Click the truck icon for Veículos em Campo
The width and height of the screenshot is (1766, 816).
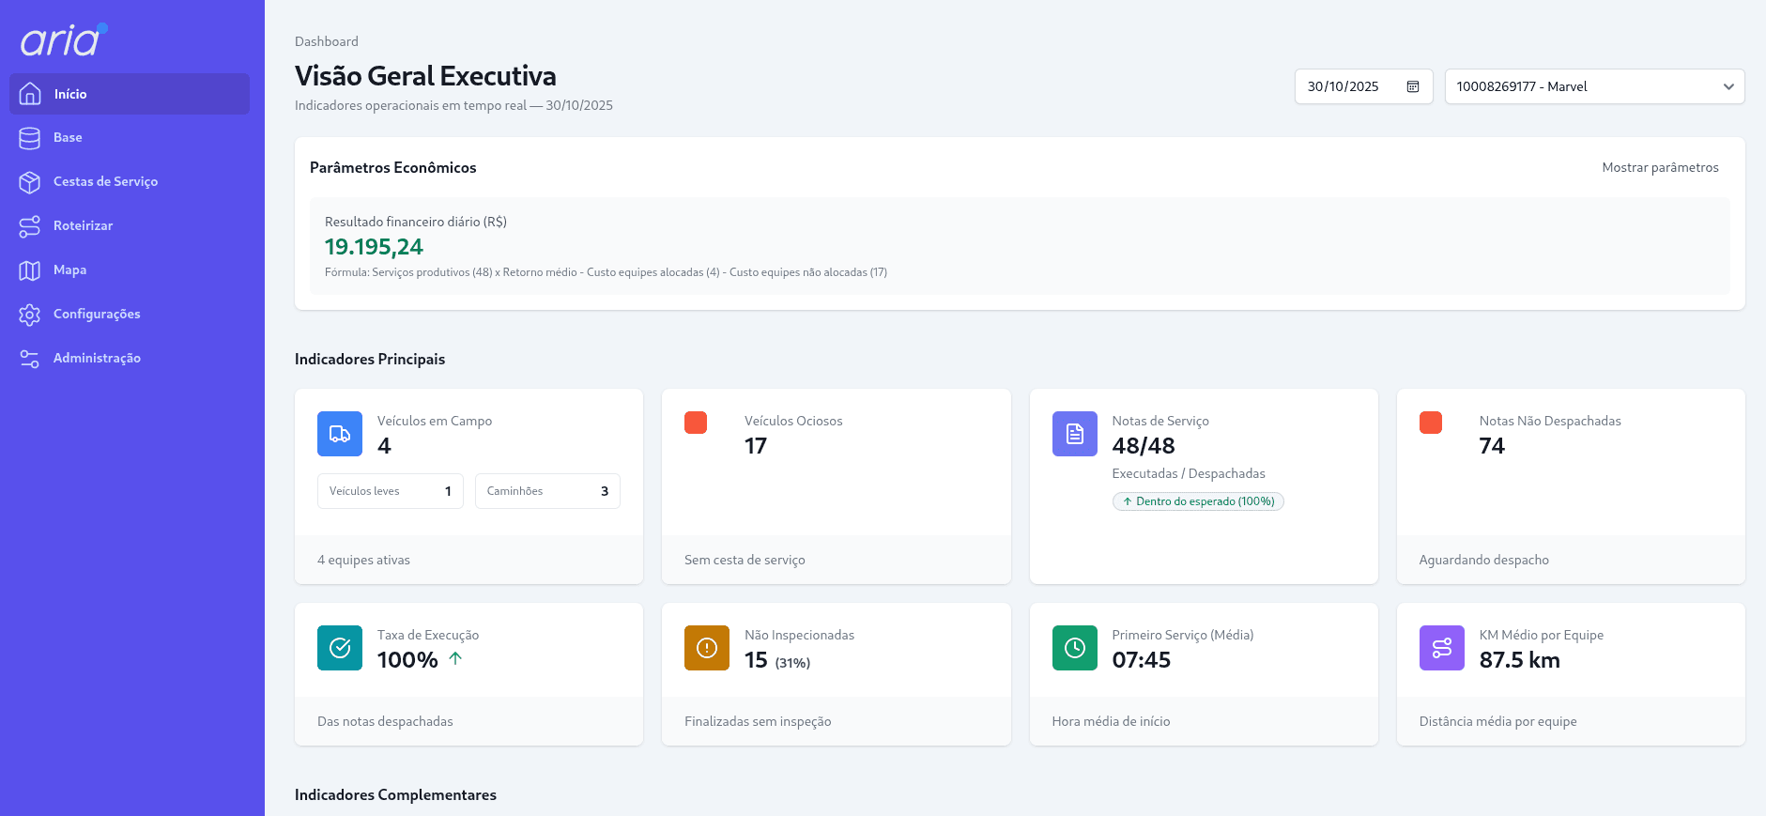(340, 434)
